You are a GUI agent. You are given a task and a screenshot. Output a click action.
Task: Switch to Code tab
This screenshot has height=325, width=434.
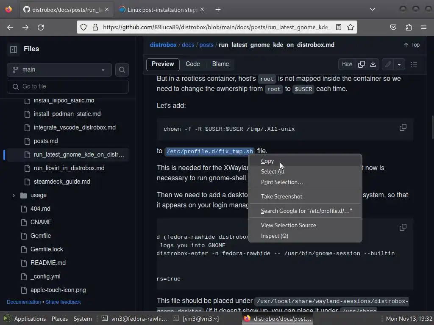coord(193,64)
